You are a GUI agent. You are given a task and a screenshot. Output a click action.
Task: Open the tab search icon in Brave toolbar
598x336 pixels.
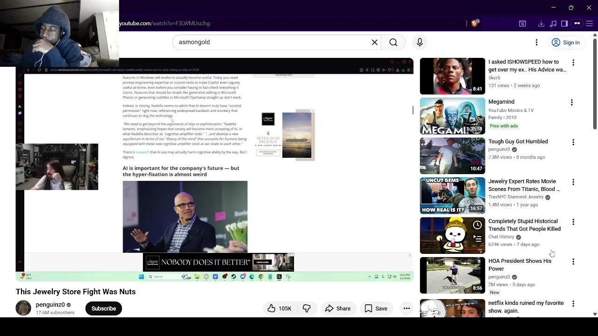522,24
